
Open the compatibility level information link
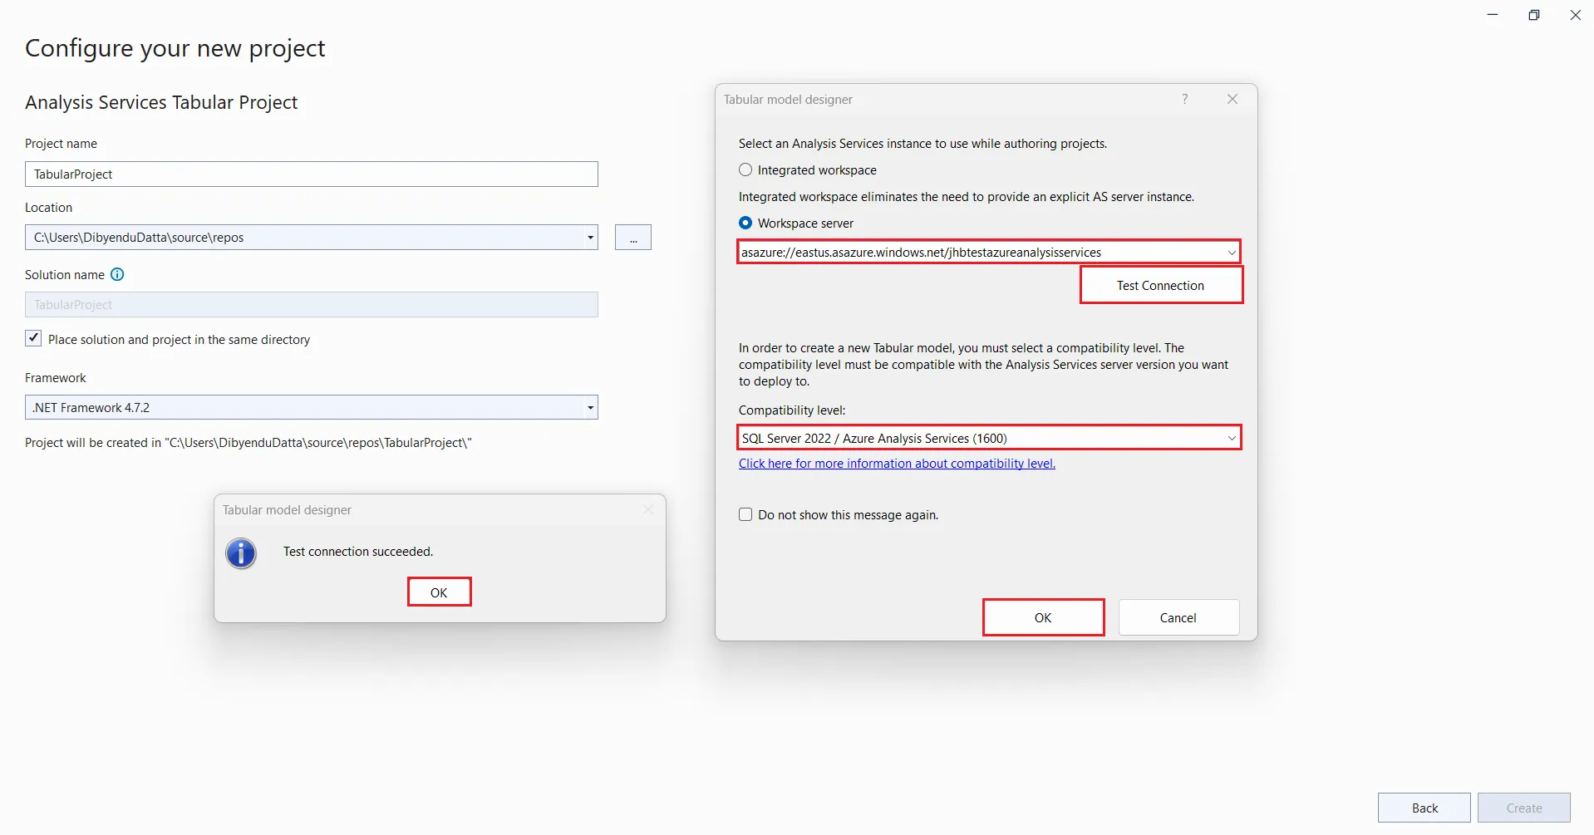pyautogui.click(x=897, y=464)
